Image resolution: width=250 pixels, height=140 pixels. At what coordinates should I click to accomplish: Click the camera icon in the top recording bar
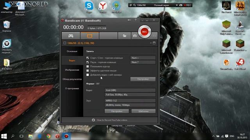(x=181, y=5)
